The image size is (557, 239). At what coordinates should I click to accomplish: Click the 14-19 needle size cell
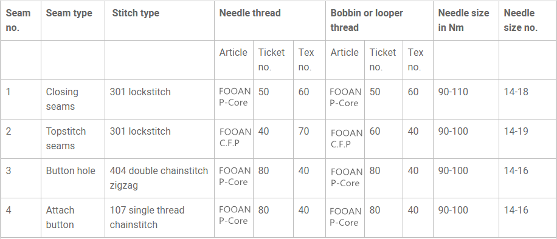pyautogui.click(x=528, y=139)
